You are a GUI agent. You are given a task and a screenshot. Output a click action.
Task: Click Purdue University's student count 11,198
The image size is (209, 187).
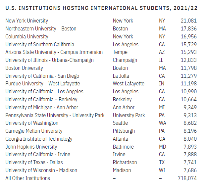(188, 84)
